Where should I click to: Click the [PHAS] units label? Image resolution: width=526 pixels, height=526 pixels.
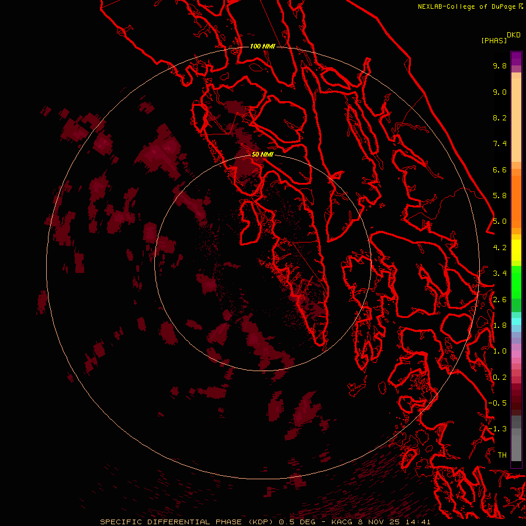click(x=494, y=40)
